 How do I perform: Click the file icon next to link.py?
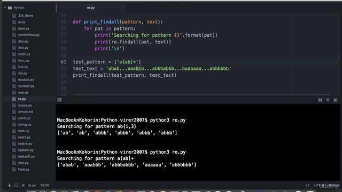click(x=14, y=67)
